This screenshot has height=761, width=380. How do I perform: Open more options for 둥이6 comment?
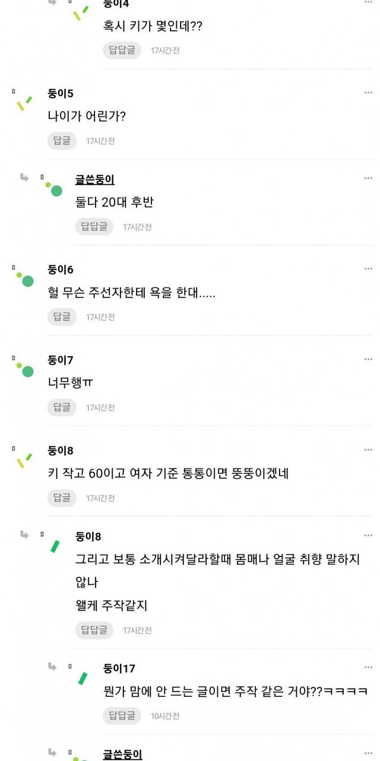(x=368, y=269)
